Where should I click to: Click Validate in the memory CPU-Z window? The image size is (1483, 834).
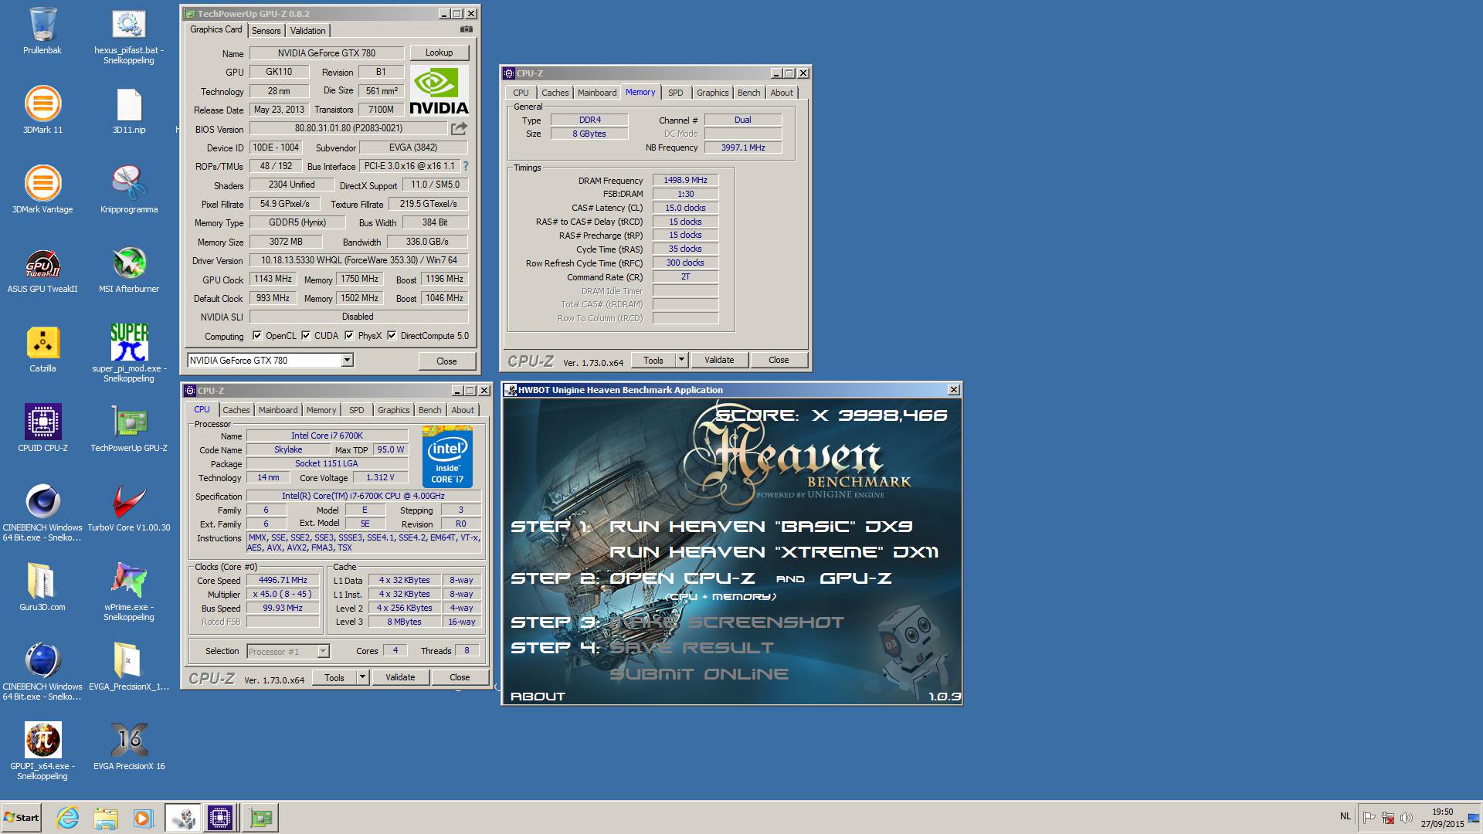pos(719,360)
